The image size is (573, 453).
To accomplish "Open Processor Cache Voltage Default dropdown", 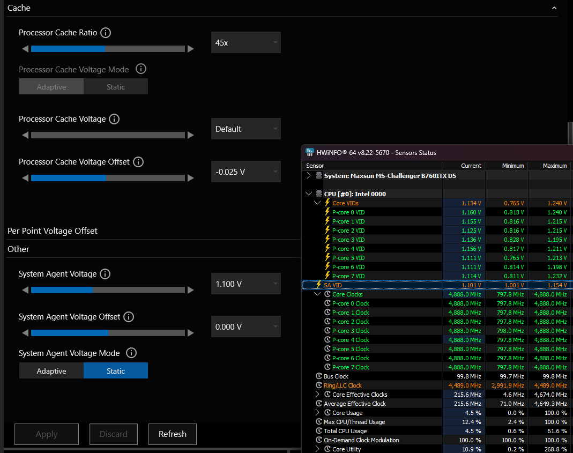I will pos(246,129).
